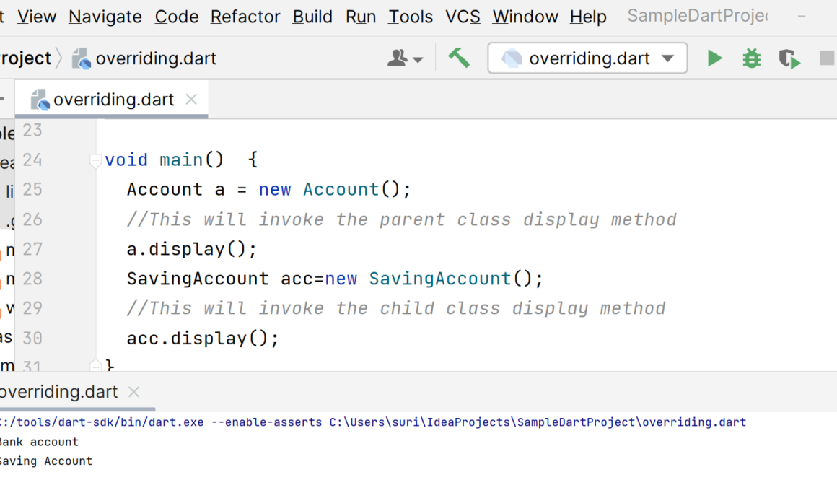
Task: Open the Refactor menu
Action: coord(245,17)
